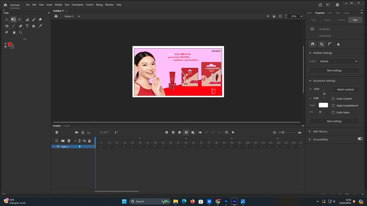Reset colors to default black and white
This screenshot has width=367, height=206.
coord(6,47)
